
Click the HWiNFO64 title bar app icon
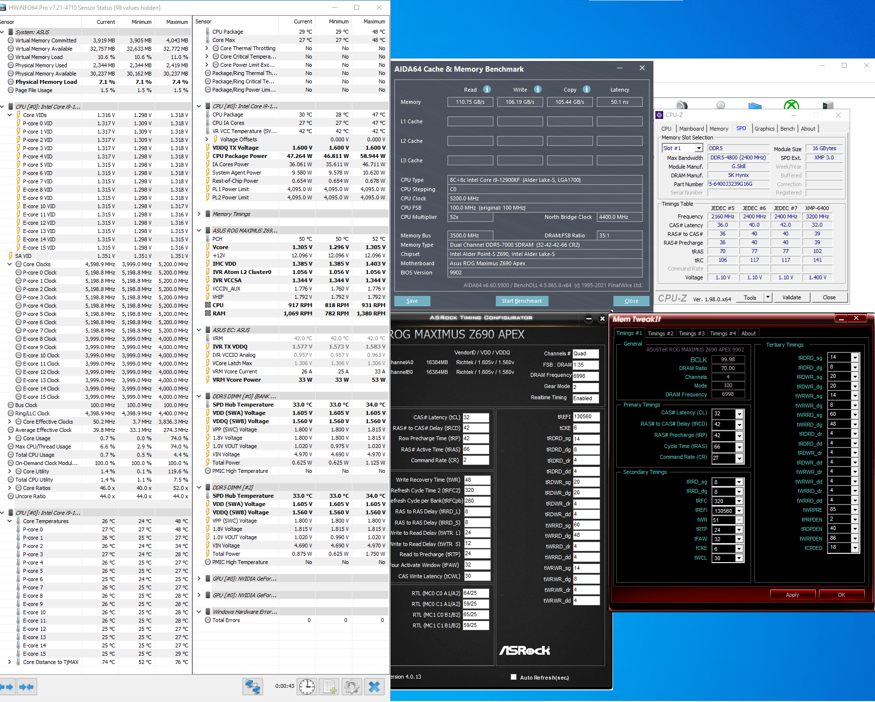tap(4, 7)
